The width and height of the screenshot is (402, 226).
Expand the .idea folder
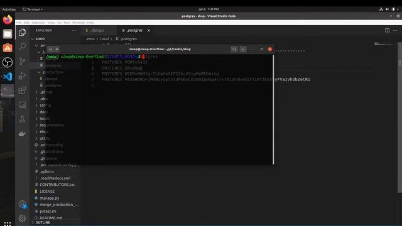[56, 99]
